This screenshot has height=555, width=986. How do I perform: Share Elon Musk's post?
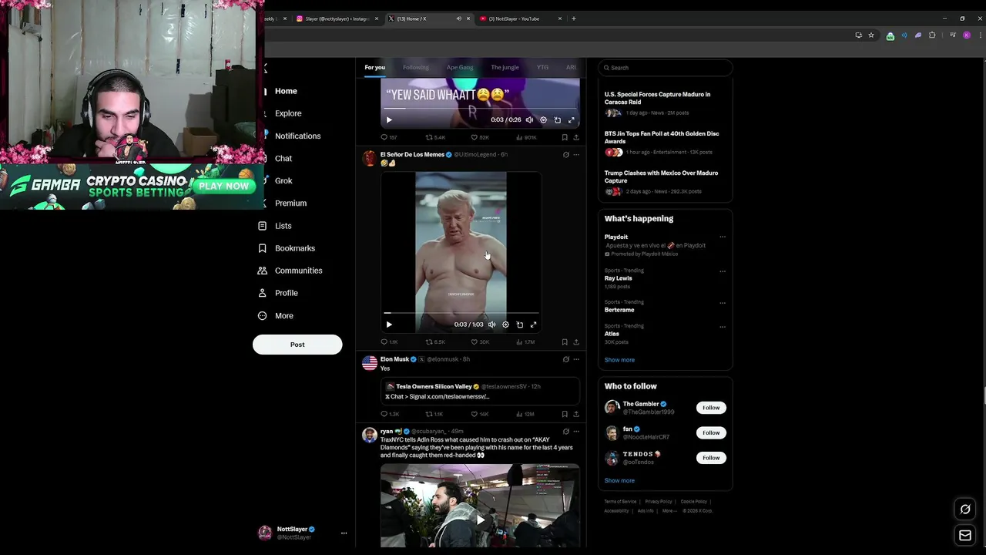point(575,414)
